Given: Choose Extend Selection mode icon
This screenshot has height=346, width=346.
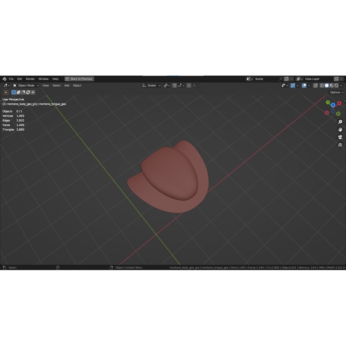Looking at the screenshot, I should tap(19, 92).
